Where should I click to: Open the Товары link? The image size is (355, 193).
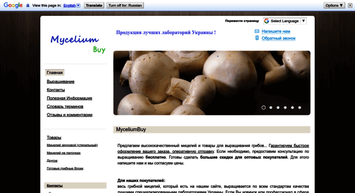pyautogui.click(x=54, y=137)
